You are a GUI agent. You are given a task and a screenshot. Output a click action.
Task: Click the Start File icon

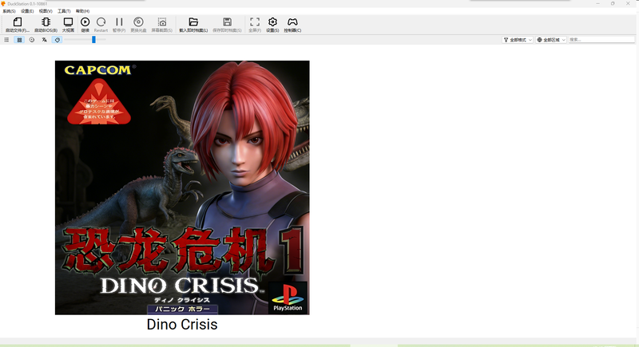(x=17, y=22)
